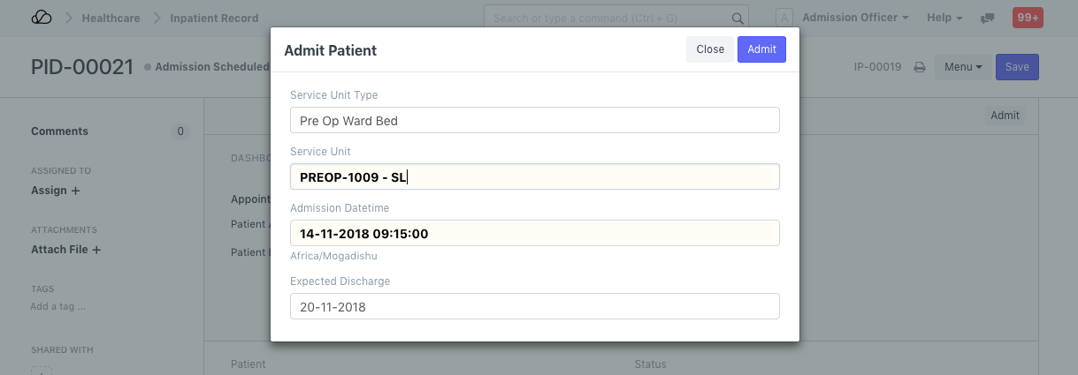Click the cloud home logo icon

click(x=41, y=18)
